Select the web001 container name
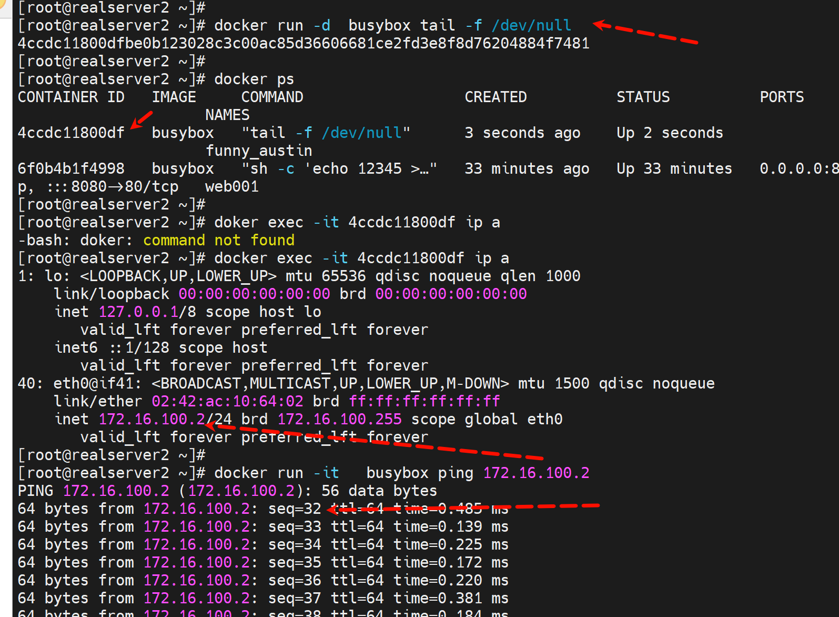 click(x=231, y=186)
